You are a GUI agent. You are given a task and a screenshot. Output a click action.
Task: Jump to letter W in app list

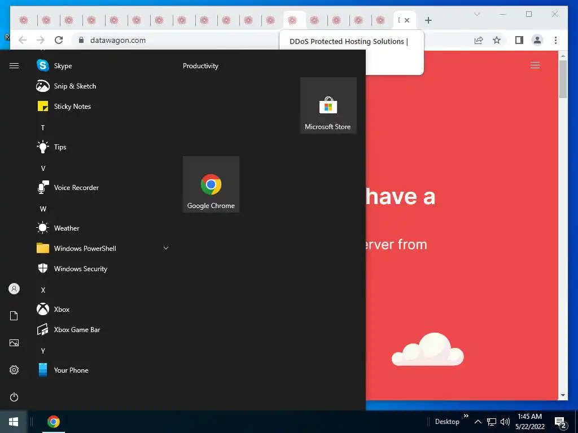coord(43,209)
